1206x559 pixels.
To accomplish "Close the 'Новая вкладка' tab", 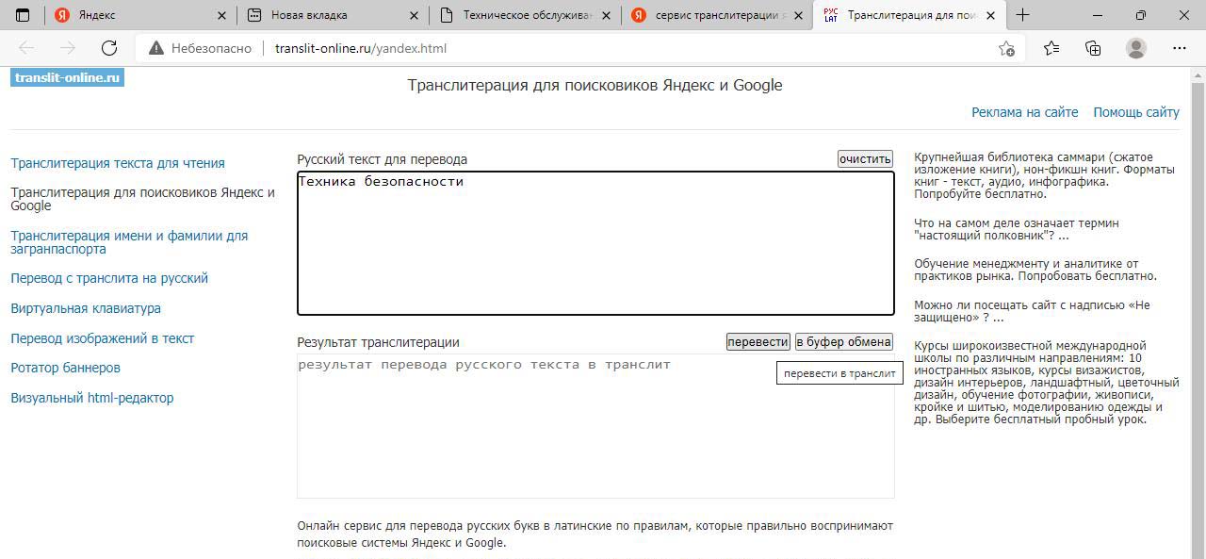I will coord(415,15).
